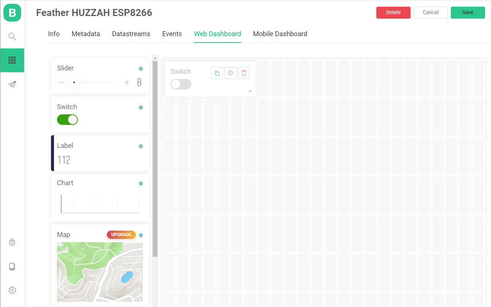Click info icon on Label widget card

tap(141, 146)
